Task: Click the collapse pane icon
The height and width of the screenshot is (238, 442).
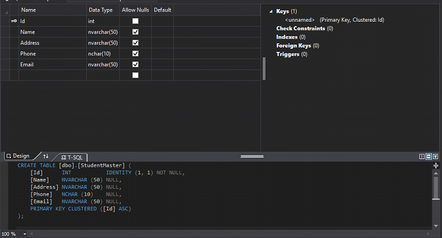Action: click(x=435, y=157)
